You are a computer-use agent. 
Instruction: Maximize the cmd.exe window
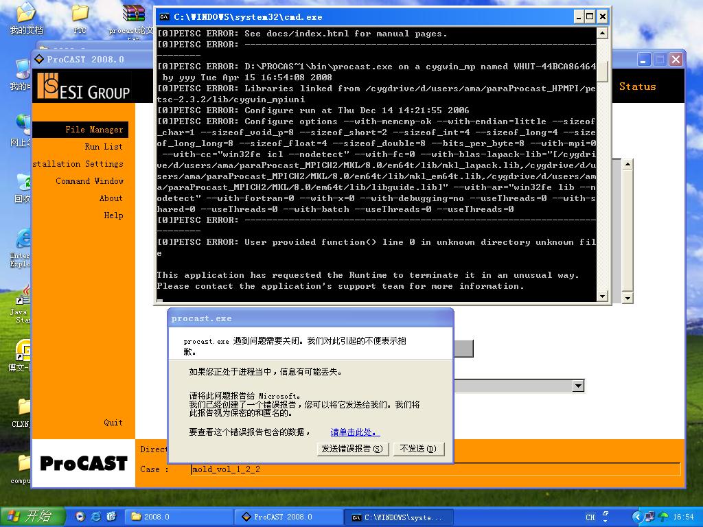coord(590,17)
